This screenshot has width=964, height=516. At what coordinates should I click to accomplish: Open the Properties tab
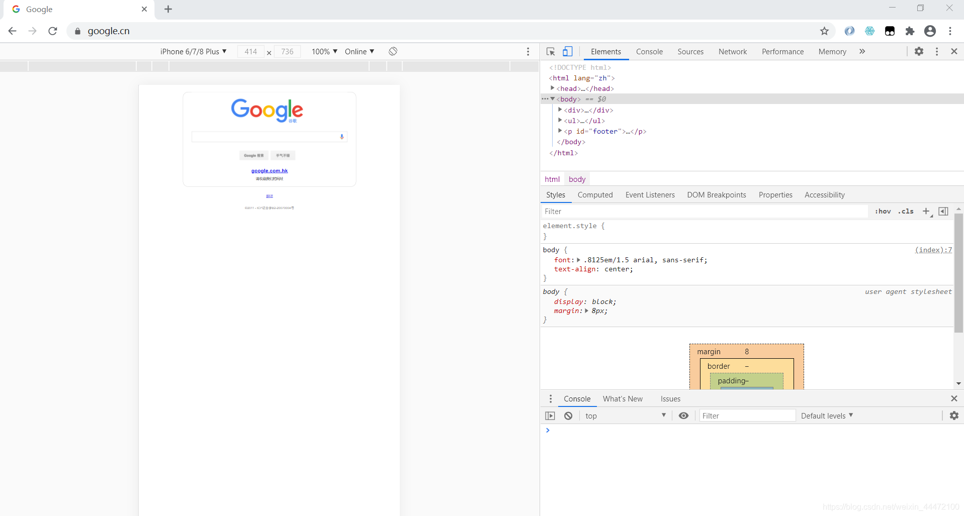pyautogui.click(x=775, y=195)
